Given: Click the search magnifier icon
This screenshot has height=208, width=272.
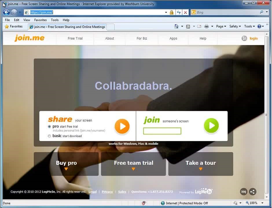Looking at the screenshot, I should click(x=262, y=12).
